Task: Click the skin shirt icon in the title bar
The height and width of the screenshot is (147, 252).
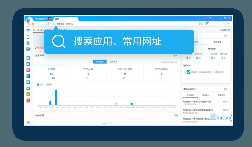Action: [x=216, y=18]
